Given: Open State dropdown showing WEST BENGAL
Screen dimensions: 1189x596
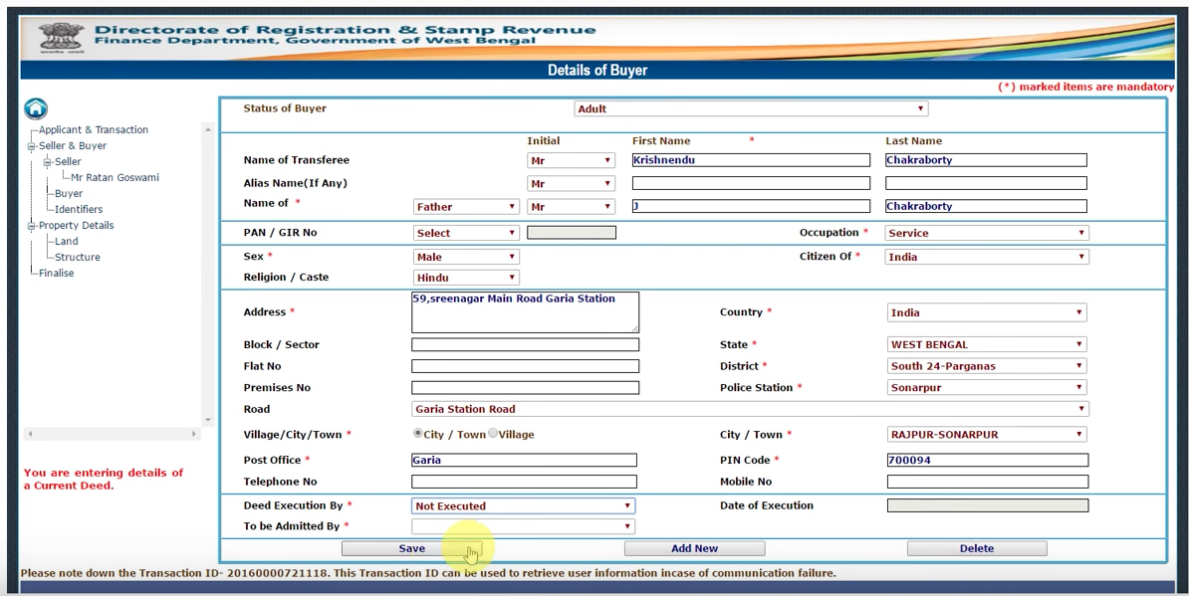Looking at the screenshot, I should pos(987,344).
